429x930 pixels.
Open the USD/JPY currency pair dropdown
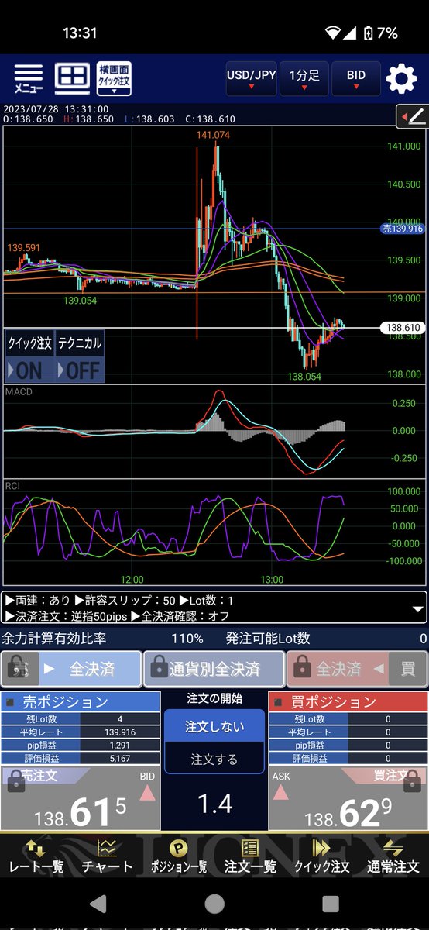click(251, 79)
